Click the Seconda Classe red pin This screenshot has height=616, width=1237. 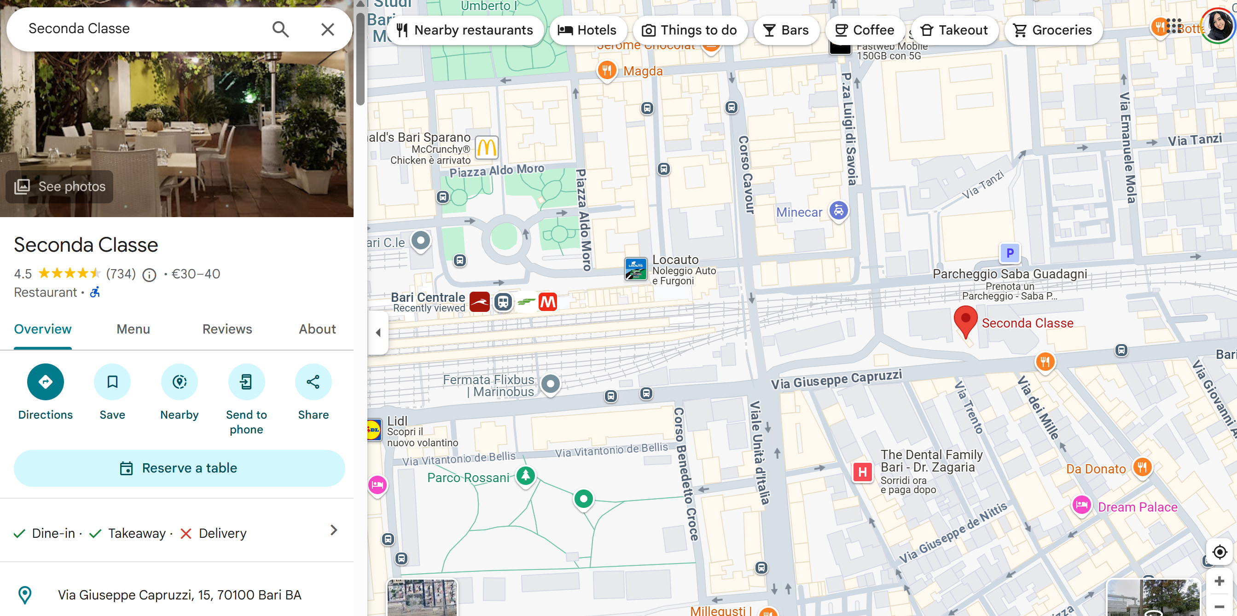965,321
